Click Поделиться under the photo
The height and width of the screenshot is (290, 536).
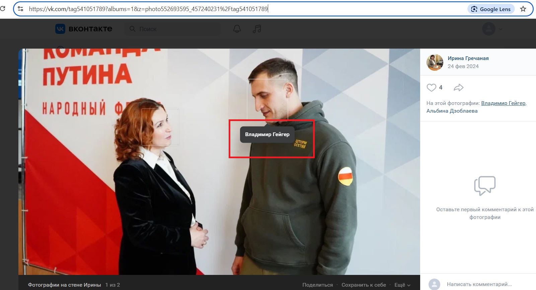317,285
